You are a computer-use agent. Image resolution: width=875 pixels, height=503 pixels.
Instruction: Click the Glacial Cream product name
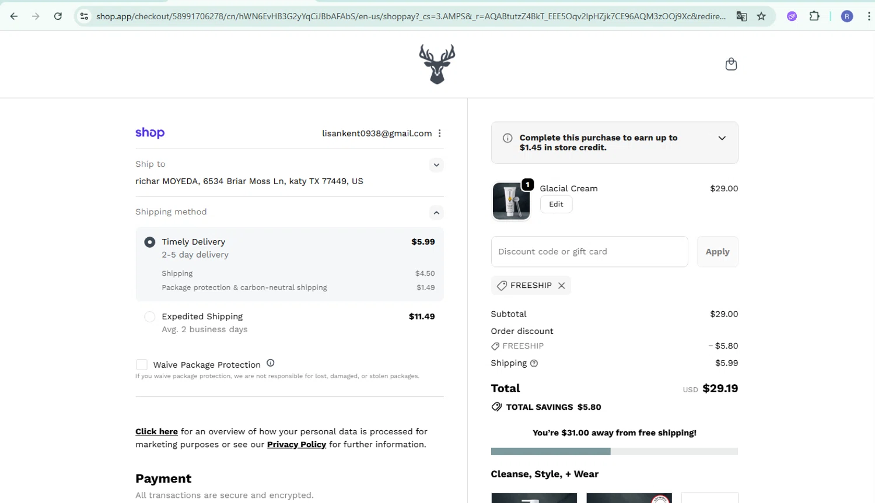tap(569, 188)
